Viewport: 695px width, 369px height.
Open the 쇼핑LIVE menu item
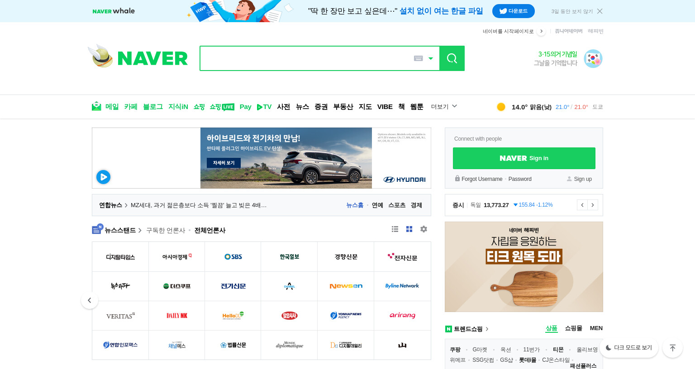point(222,107)
